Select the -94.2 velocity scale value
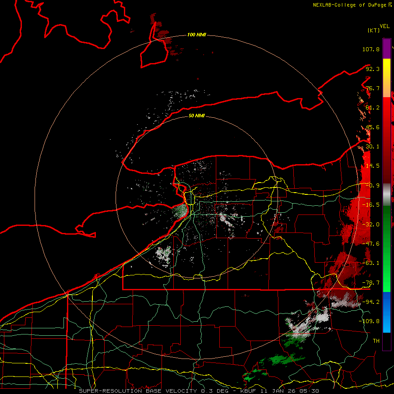Screen dimensions: 394x394 coord(371,302)
